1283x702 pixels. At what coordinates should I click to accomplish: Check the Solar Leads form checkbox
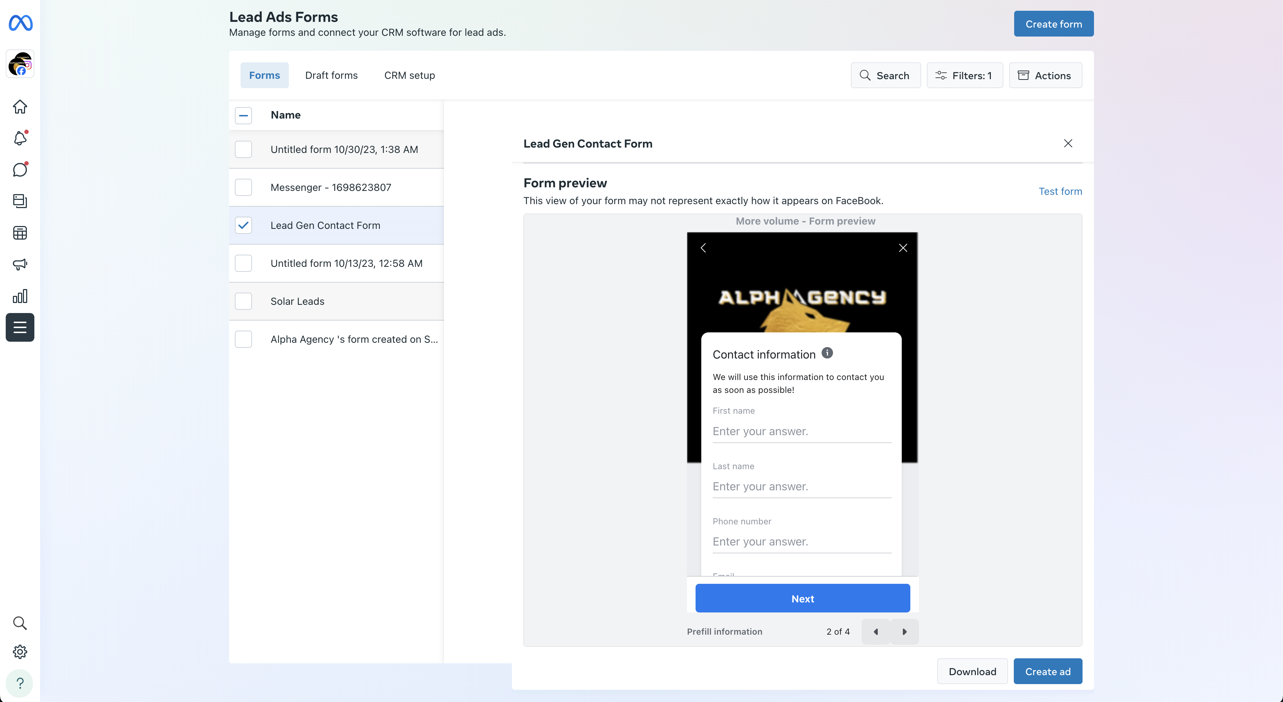(243, 301)
